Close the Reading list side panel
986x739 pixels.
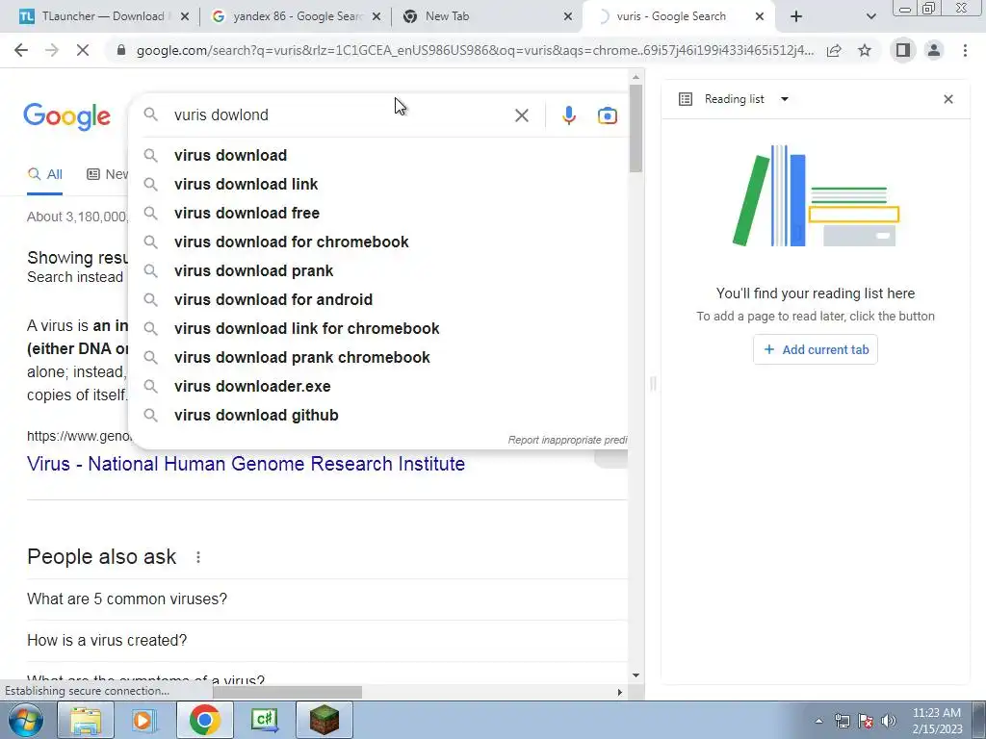[948, 99]
